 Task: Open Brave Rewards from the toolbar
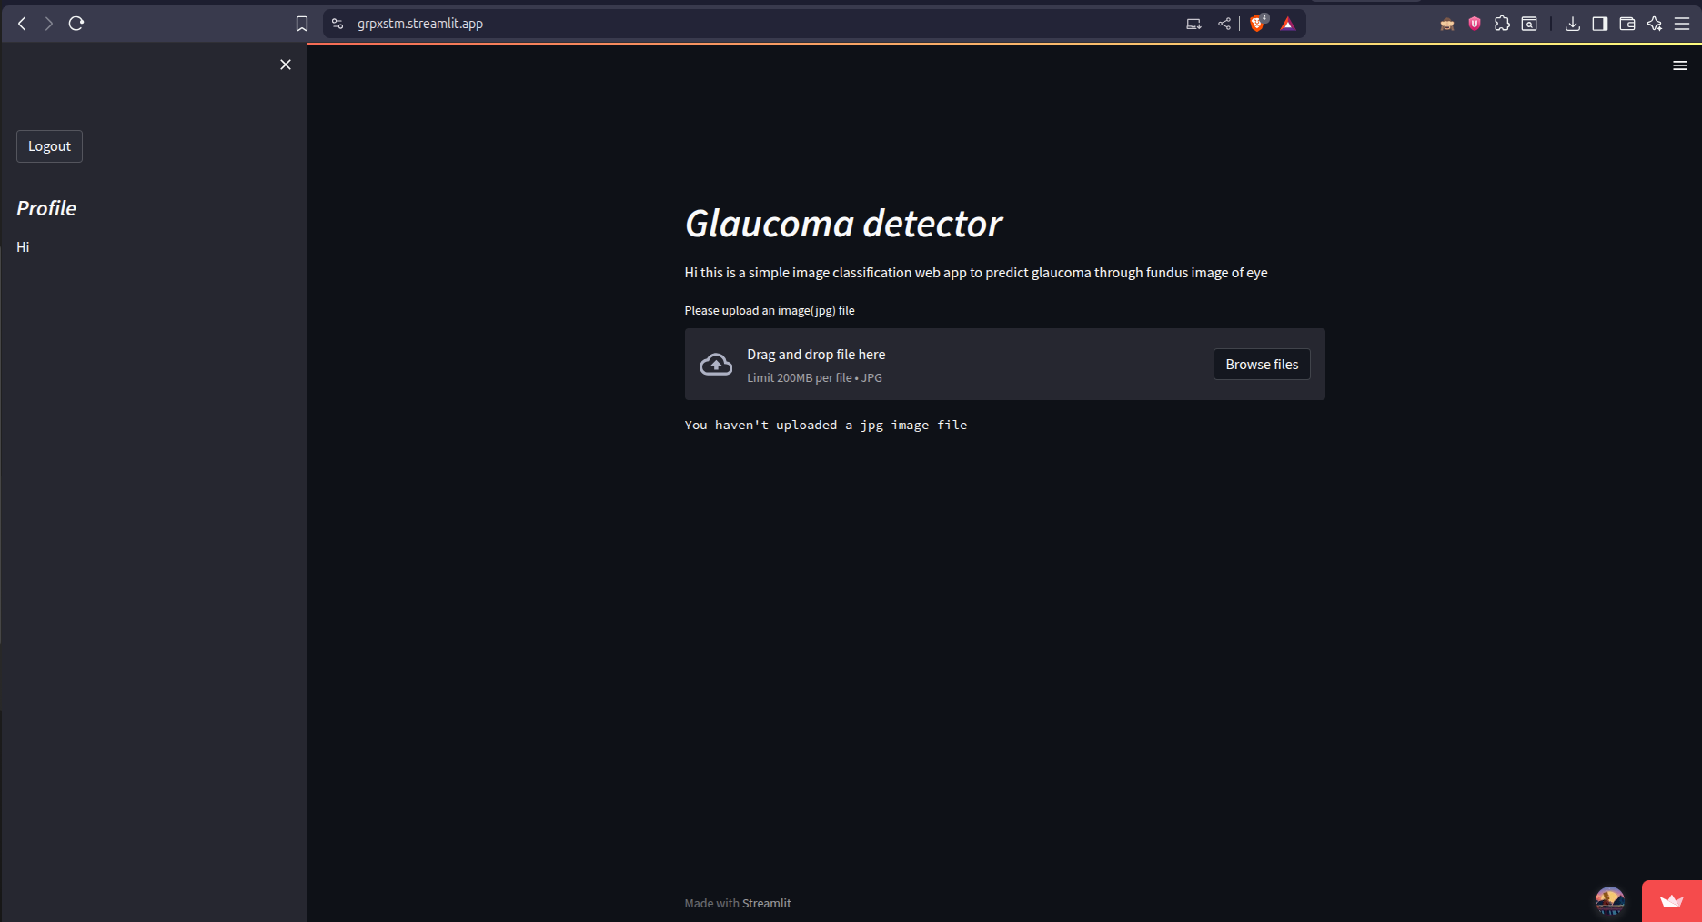[x=1287, y=24]
